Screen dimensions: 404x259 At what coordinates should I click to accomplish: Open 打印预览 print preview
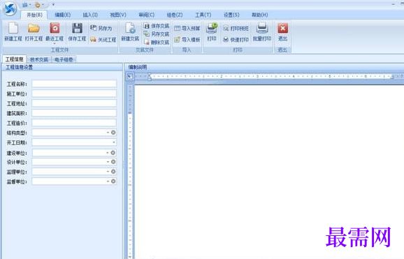coord(236,29)
